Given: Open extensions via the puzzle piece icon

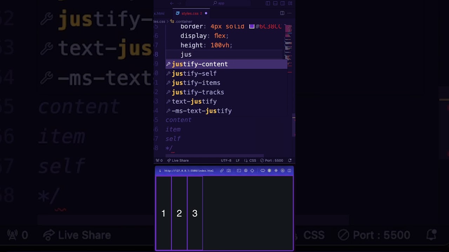Looking at the screenshot, I should [263, 171].
